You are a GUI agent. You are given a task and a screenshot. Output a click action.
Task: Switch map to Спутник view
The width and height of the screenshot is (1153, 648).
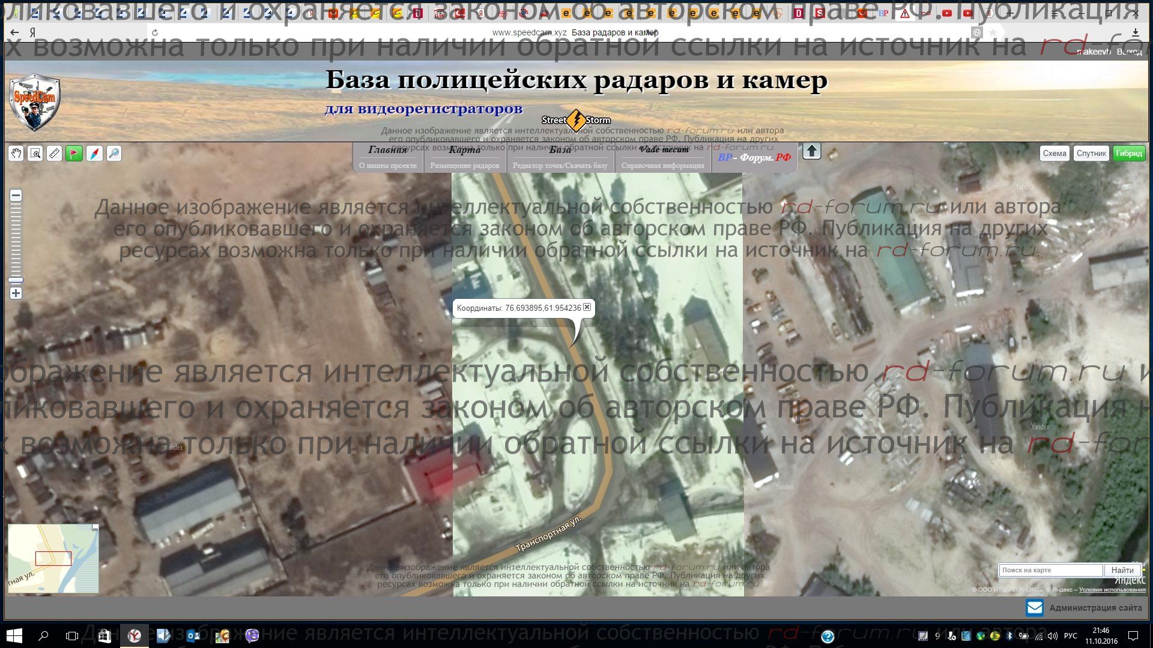point(1091,154)
